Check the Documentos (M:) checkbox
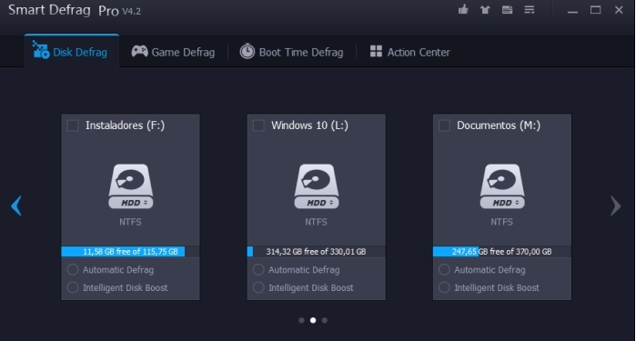The width and height of the screenshot is (636, 341). 444,125
